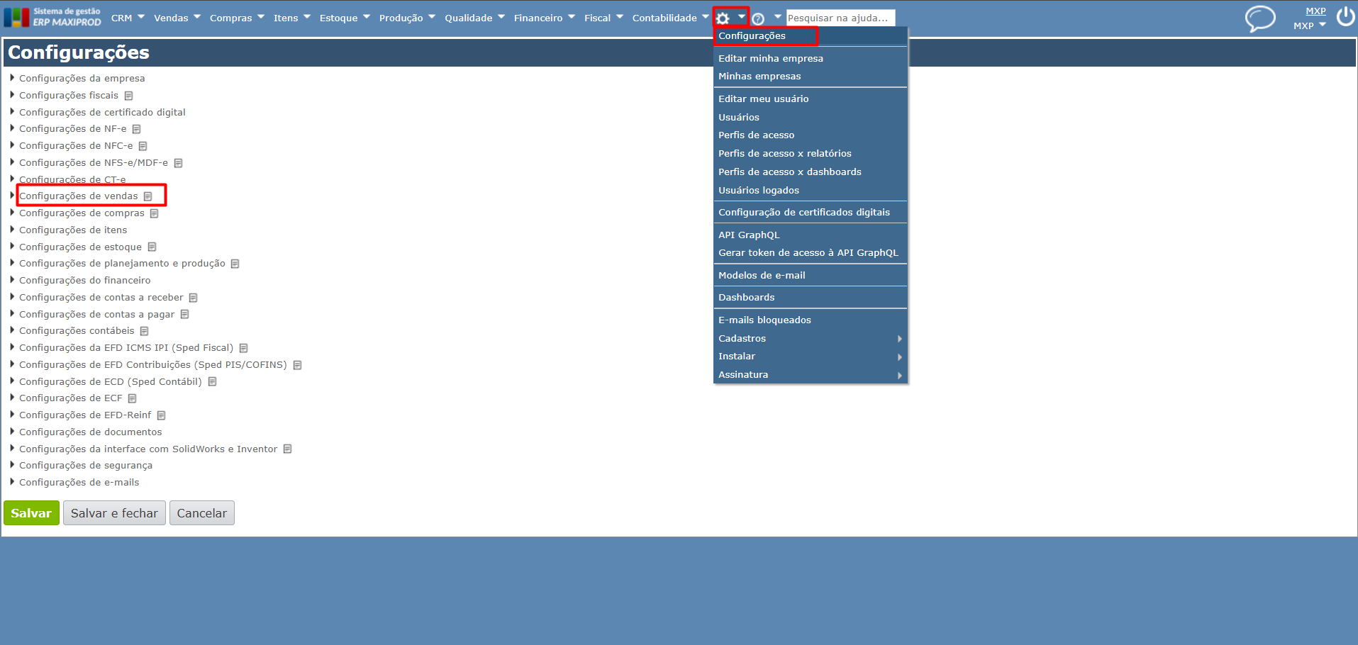Expand the Configurações de compras section
This screenshot has height=645, width=1358.
[x=12, y=213]
